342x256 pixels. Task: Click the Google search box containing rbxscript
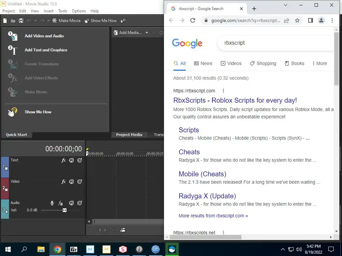(x=276, y=43)
